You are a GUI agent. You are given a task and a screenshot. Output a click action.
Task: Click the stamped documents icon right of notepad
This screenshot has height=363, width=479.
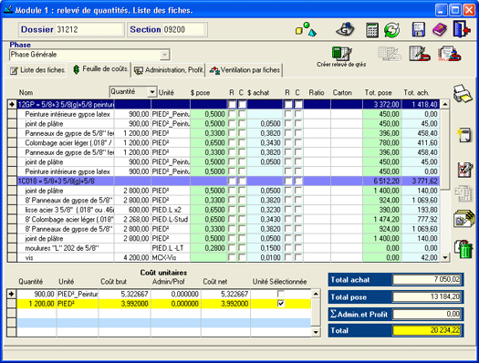pos(450,54)
